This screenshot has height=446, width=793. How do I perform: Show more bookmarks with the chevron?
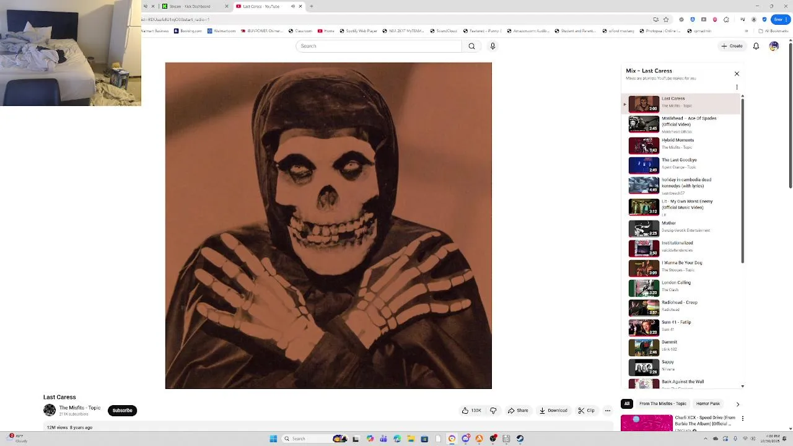point(747,31)
